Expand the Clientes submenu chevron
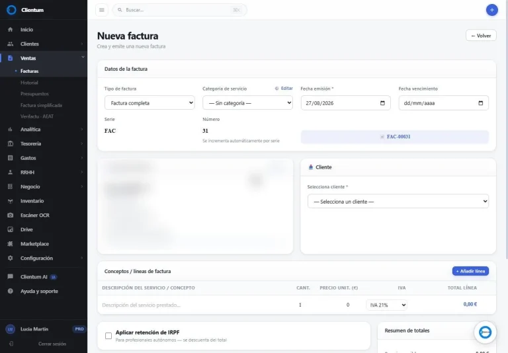 81,44
